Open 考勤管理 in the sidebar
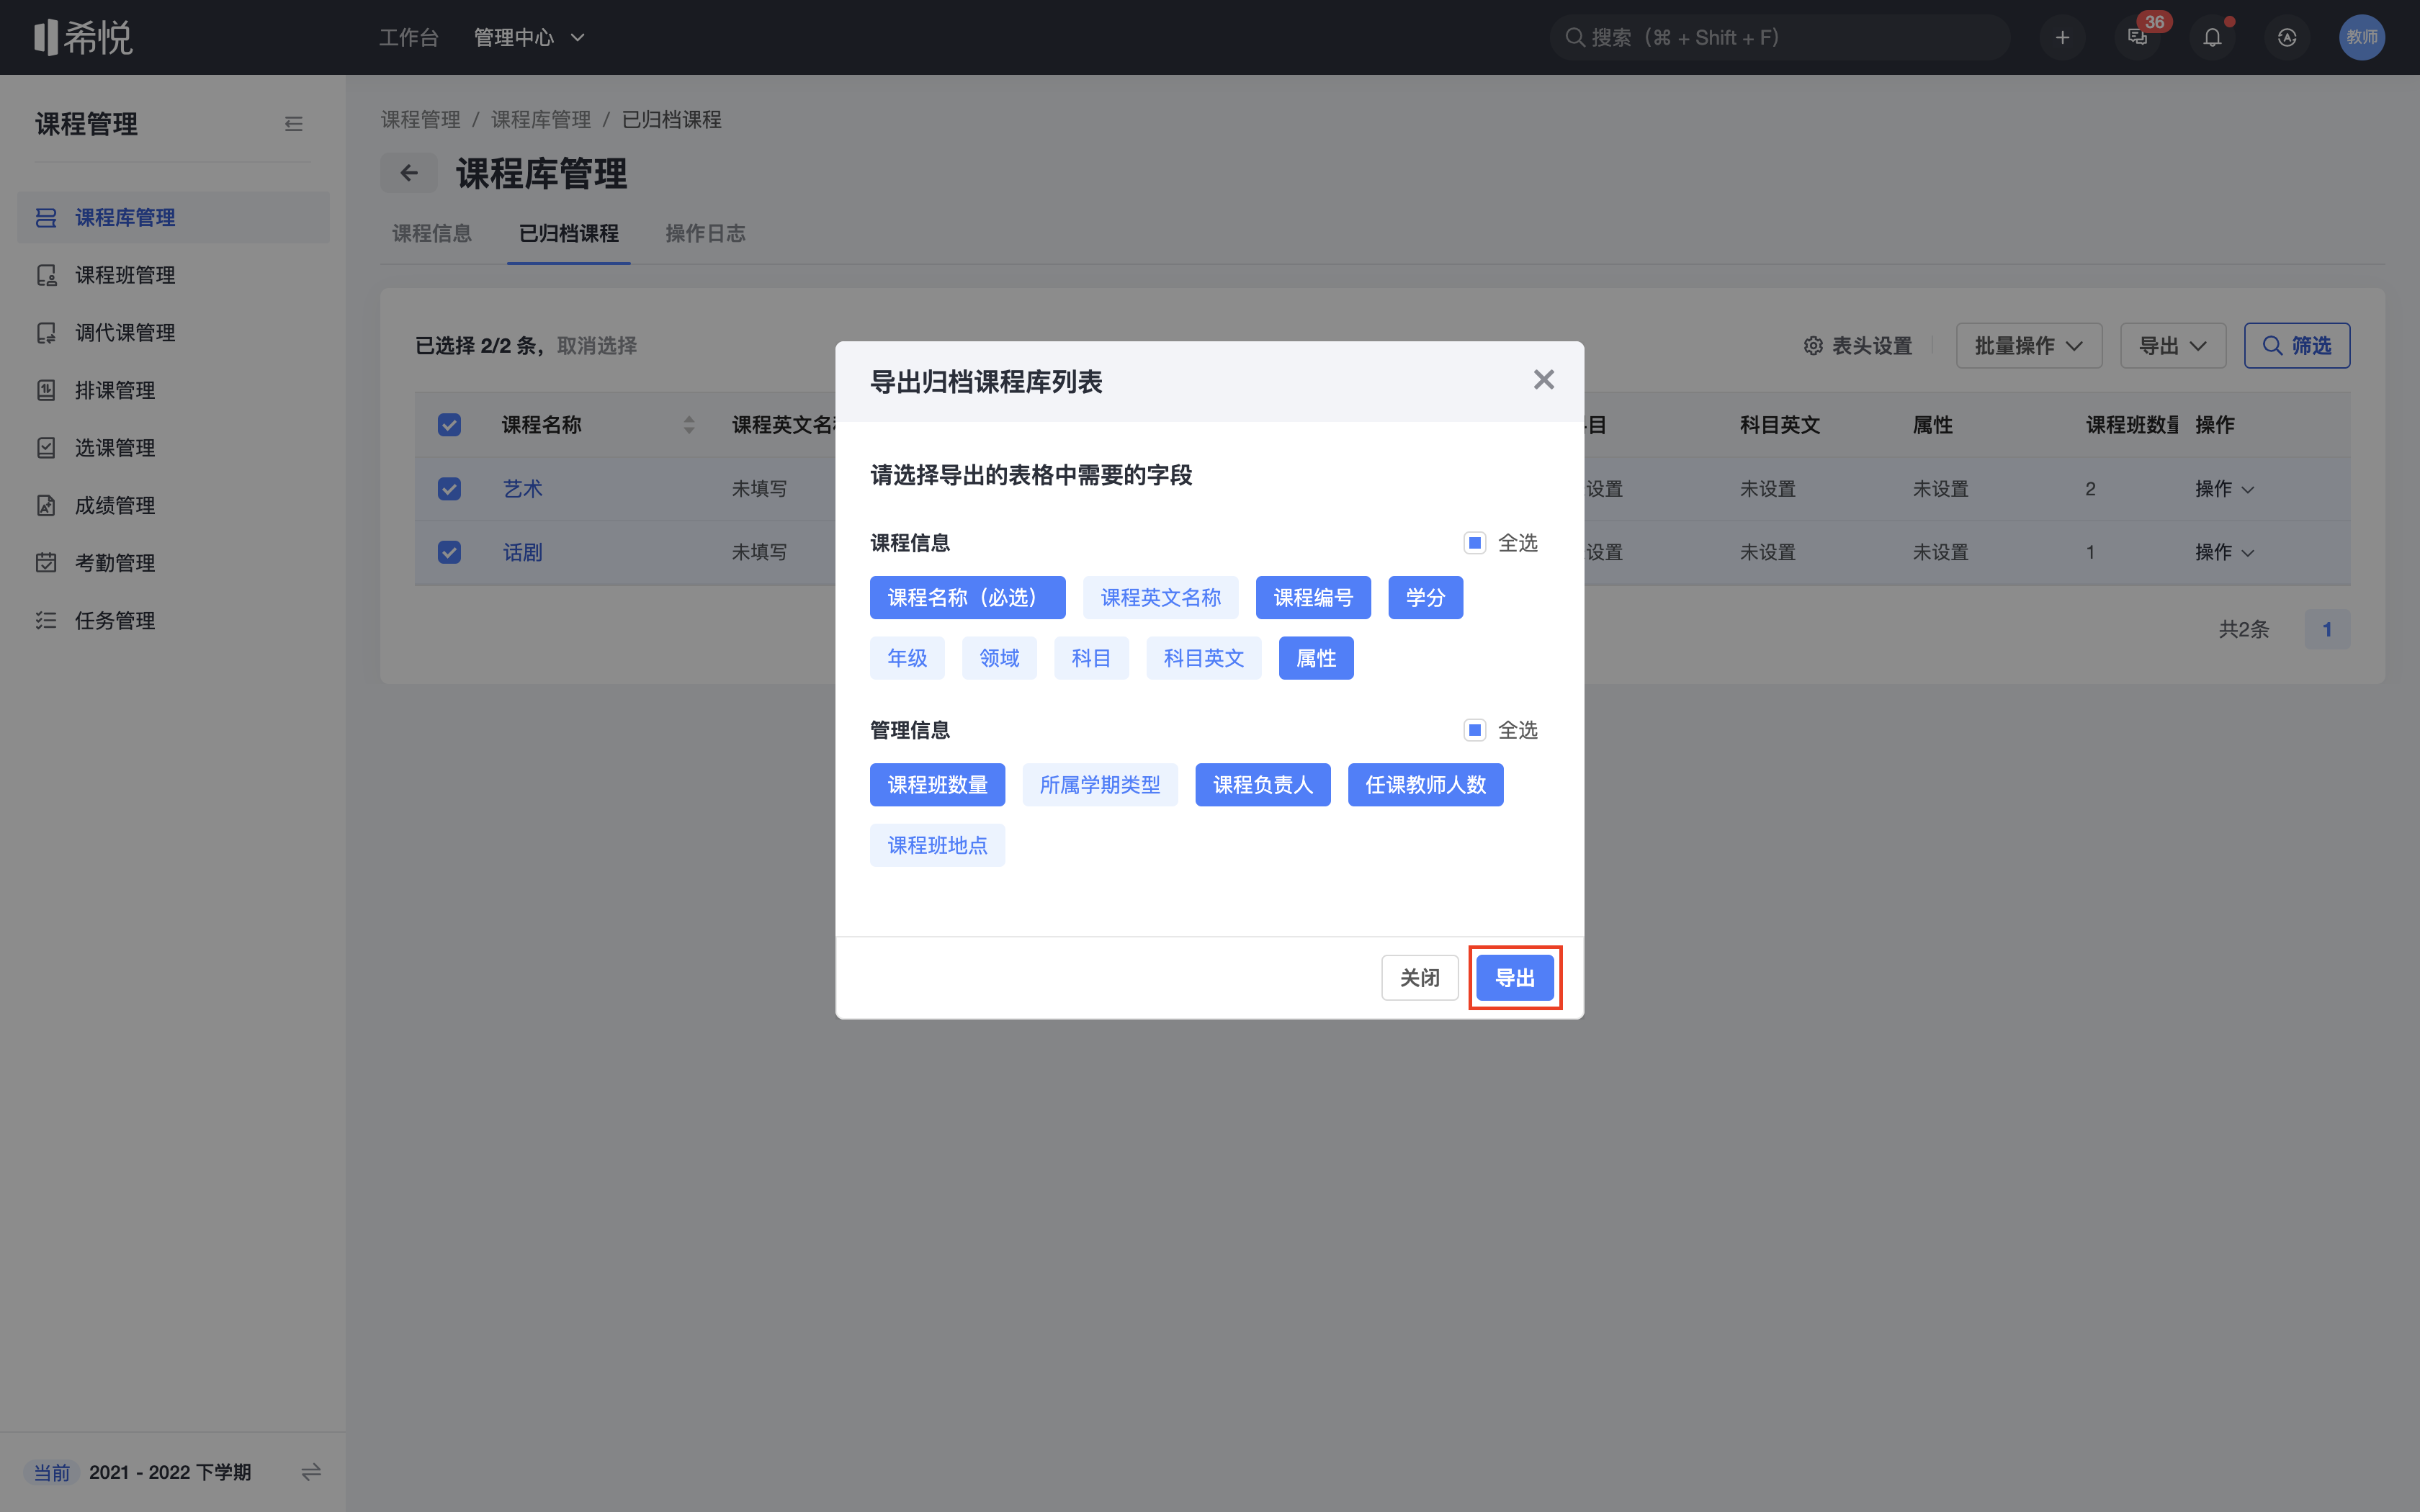2420x1512 pixels. (173, 562)
